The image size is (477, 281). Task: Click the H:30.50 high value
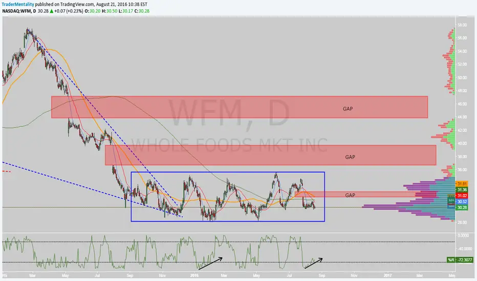pos(109,11)
